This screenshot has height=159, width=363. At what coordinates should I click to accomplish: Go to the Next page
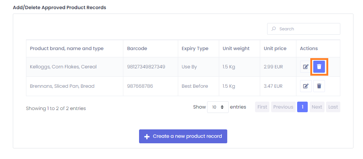click(x=317, y=107)
